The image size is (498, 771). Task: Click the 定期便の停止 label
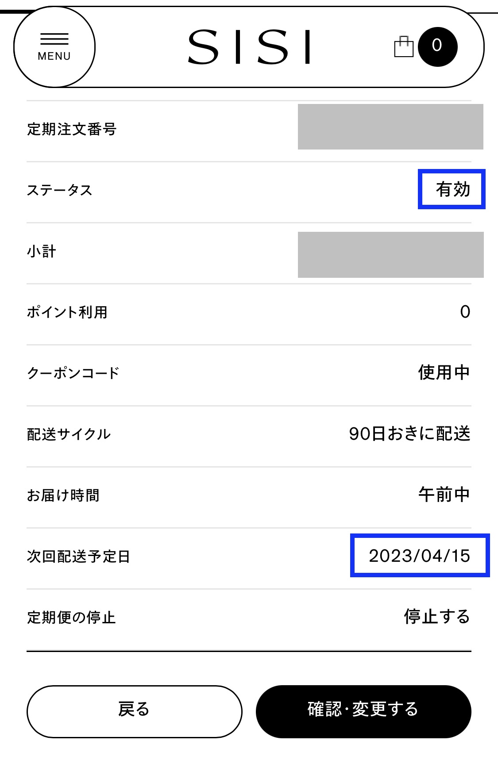(71, 618)
